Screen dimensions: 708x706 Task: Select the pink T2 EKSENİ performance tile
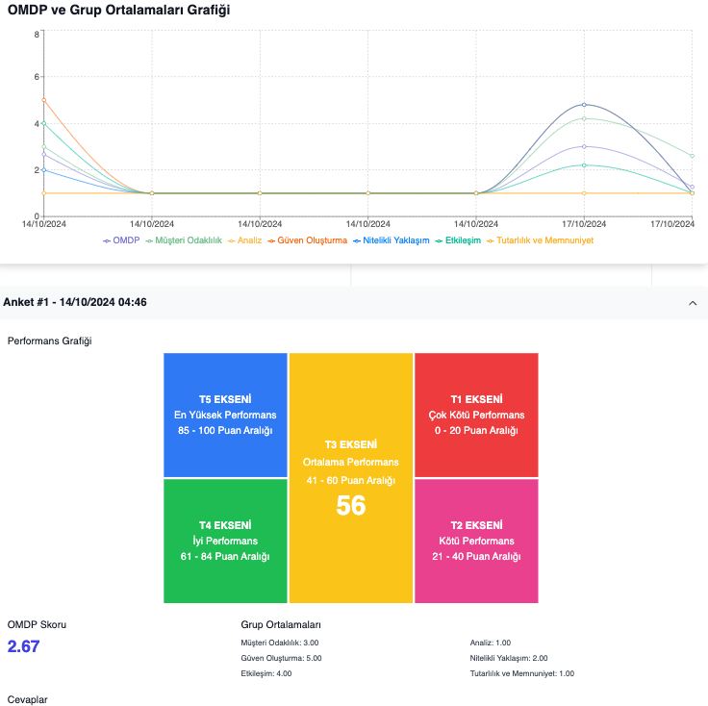[476, 541]
